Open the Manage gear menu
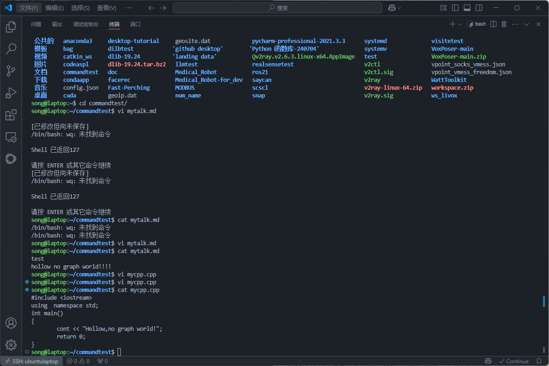Screen dimensions: 549x366 tap(11, 345)
